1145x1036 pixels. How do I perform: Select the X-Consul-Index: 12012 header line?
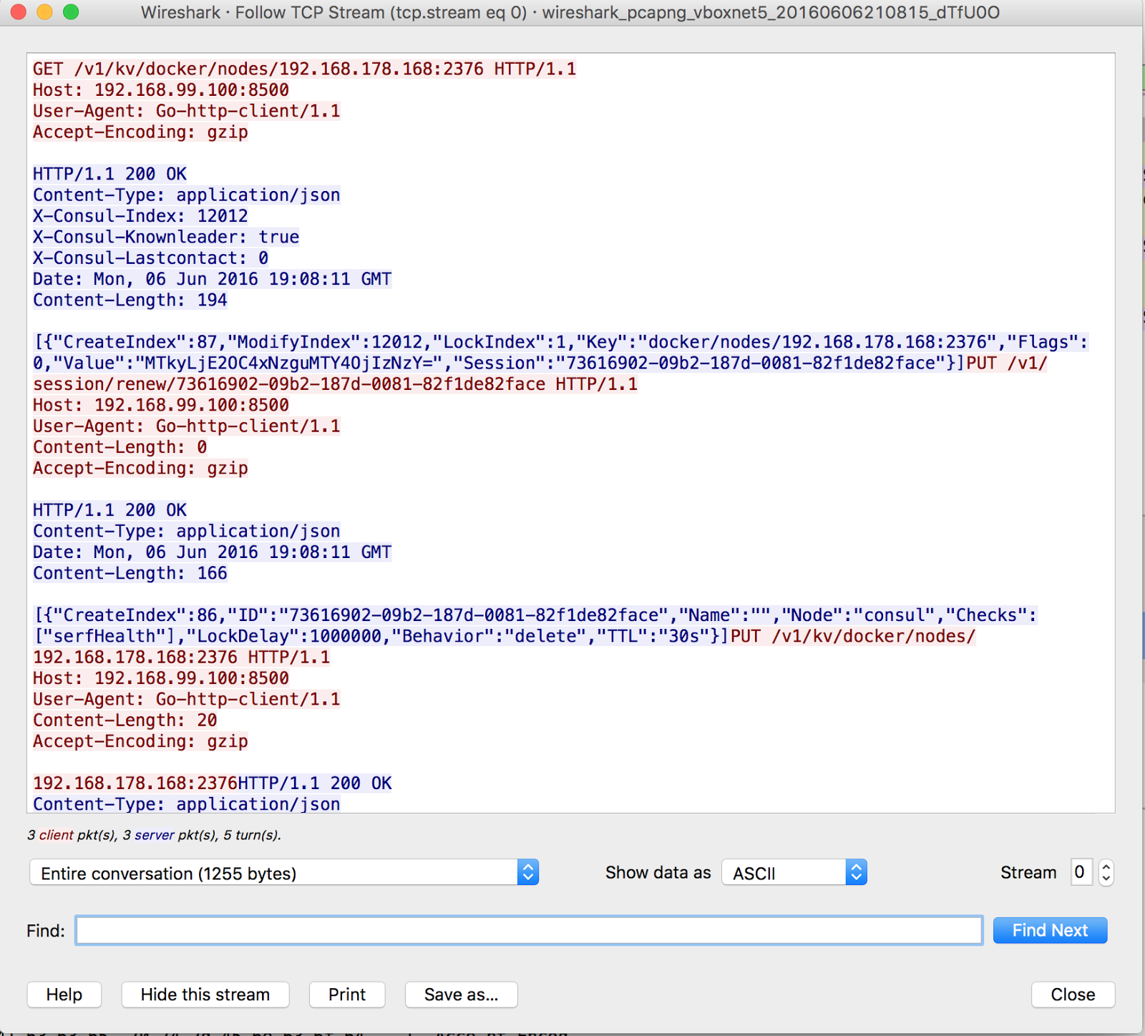point(140,215)
